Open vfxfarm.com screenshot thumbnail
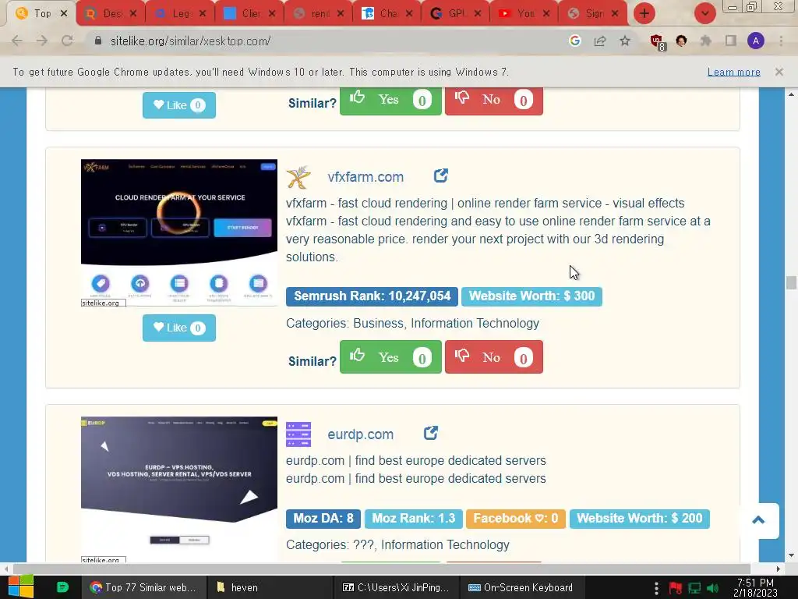Viewport: 798px width, 599px height. (x=179, y=232)
